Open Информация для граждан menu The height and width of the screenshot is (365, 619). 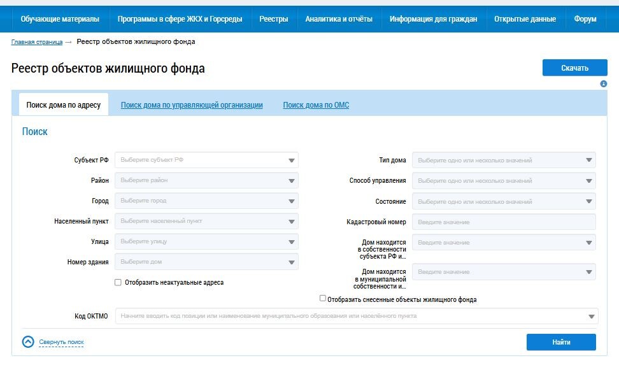(x=434, y=19)
